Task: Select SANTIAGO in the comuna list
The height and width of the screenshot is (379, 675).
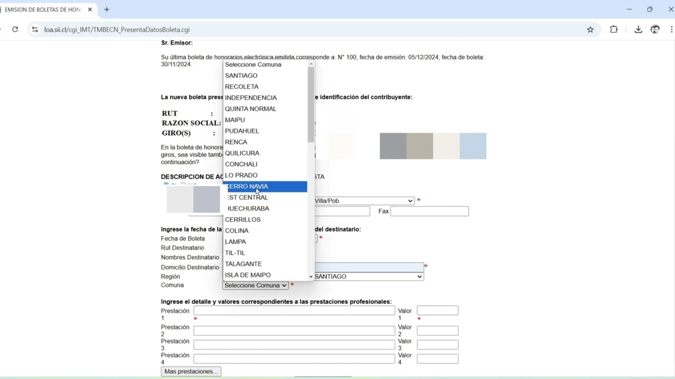Action: pyautogui.click(x=265, y=75)
